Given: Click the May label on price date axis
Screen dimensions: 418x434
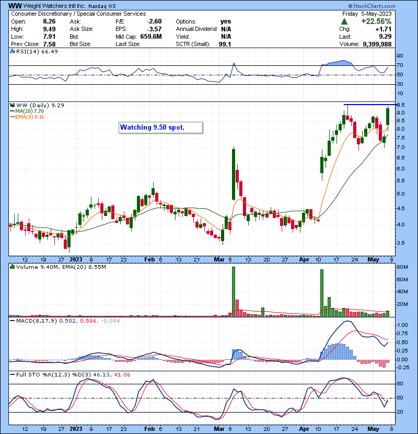Looking at the screenshot, I should 373,260.
